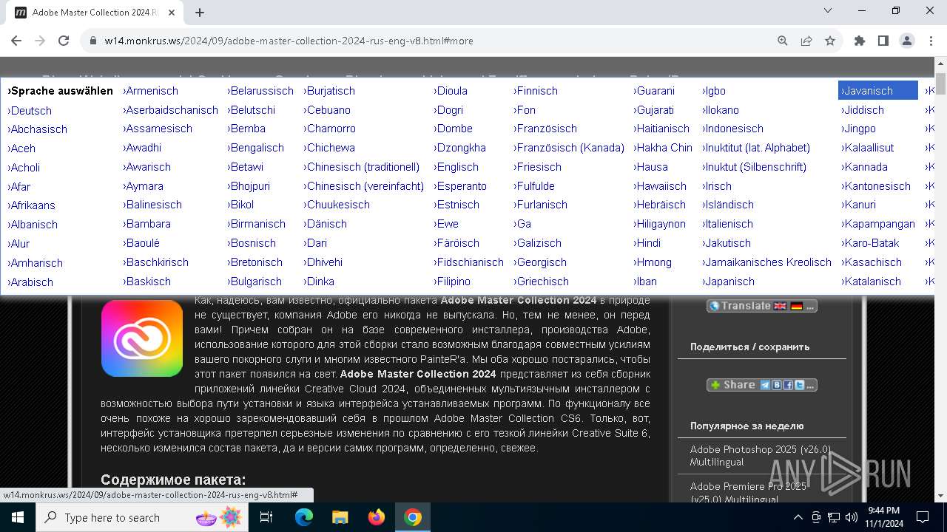
Task: Click the Share button in the sidebar
Action: 762,385
